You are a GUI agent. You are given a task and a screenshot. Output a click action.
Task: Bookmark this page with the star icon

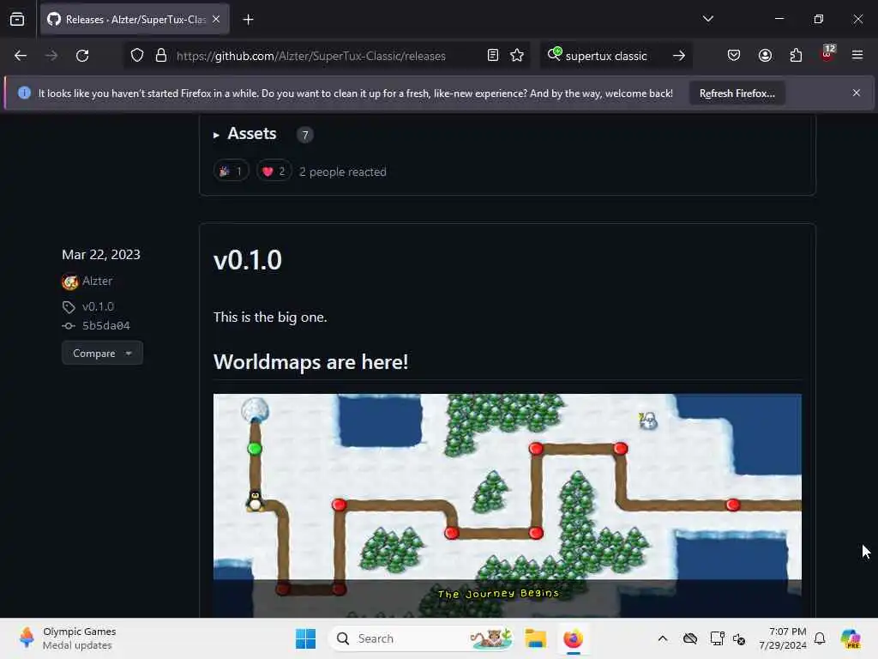coord(517,56)
